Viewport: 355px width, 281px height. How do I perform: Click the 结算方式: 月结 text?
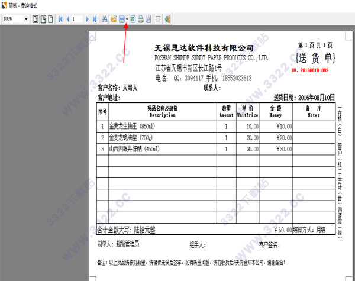click(309, 230)
